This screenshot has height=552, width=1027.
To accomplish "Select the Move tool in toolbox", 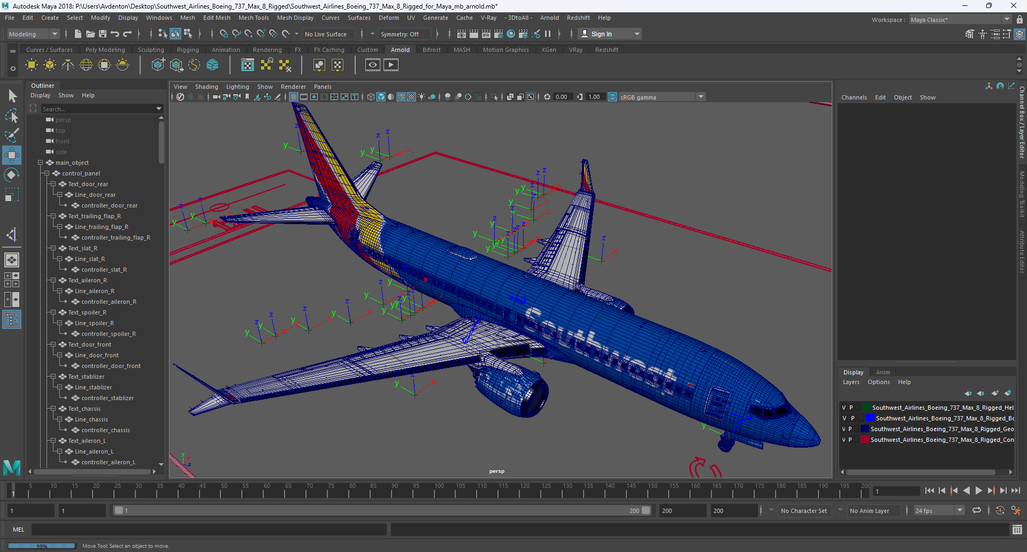I will click(x=12, y=155).
